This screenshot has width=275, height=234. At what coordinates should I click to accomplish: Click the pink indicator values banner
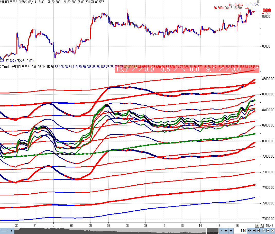click(187, 69)
